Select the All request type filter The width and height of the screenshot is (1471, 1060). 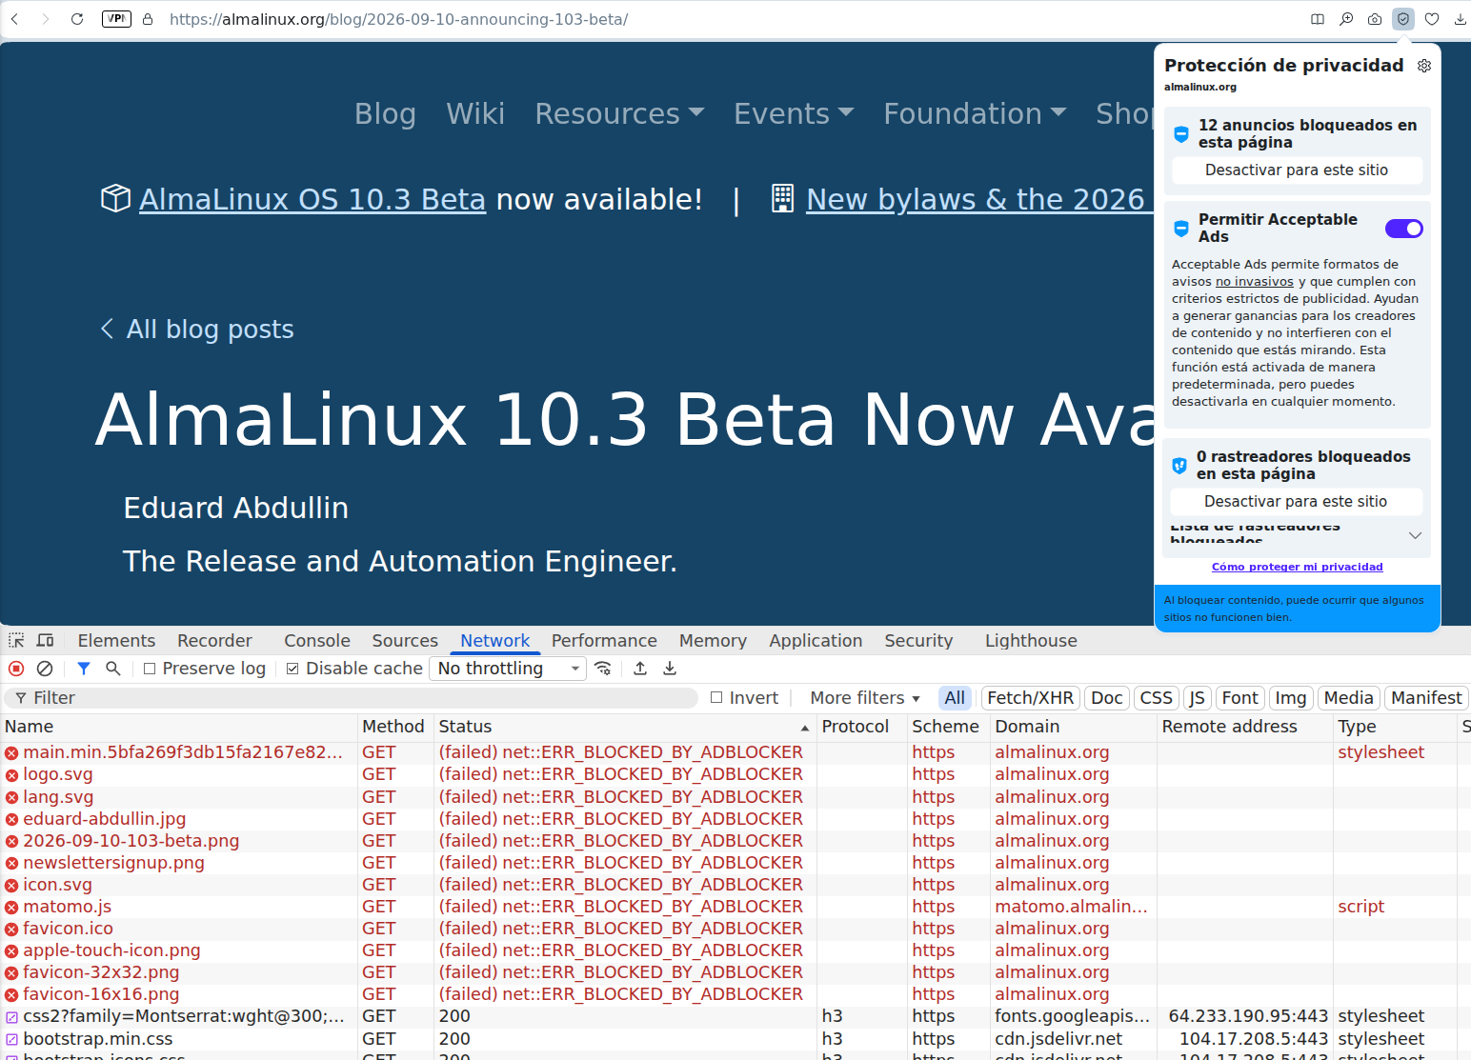coord(955,698)
